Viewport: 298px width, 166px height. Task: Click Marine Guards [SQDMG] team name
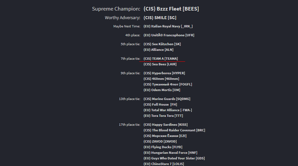[166, 99]
